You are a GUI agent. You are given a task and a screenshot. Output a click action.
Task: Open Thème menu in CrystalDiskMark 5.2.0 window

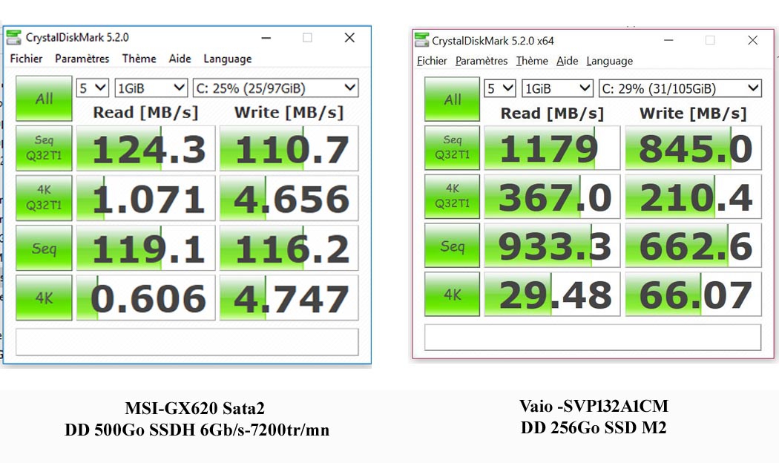[x=139, y=59]
